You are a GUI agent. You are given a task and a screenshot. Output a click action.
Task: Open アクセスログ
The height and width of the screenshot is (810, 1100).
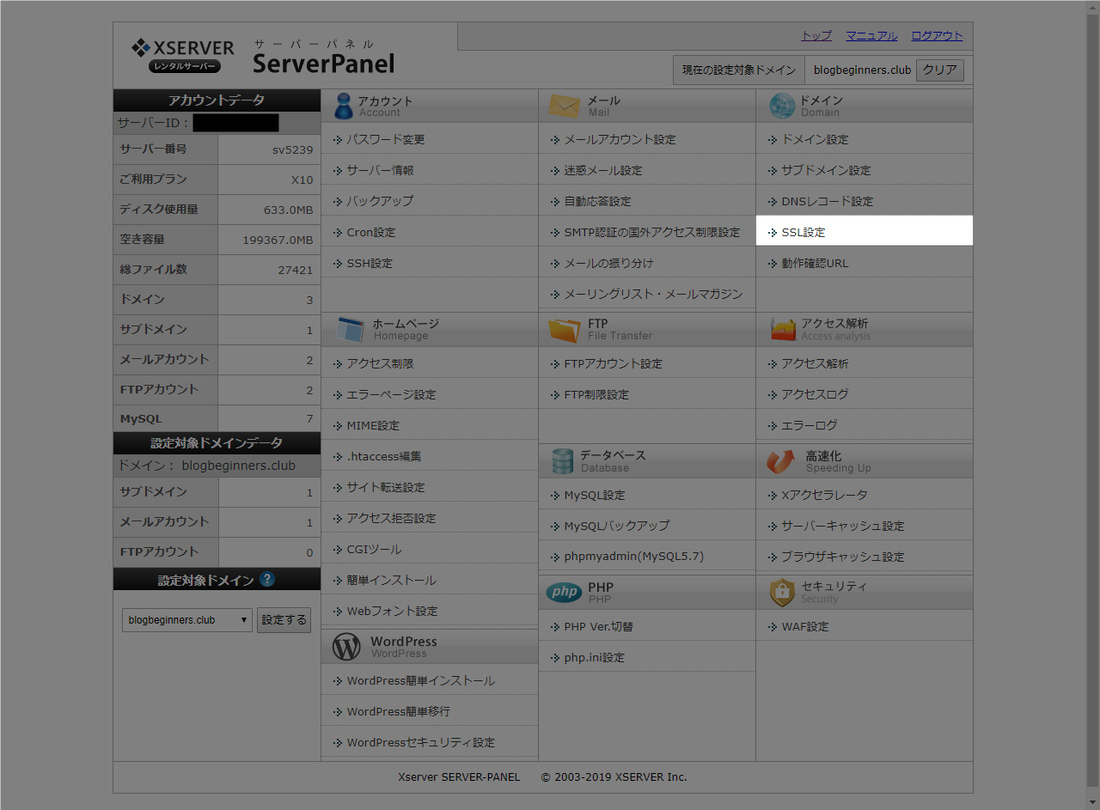(815, 394)
